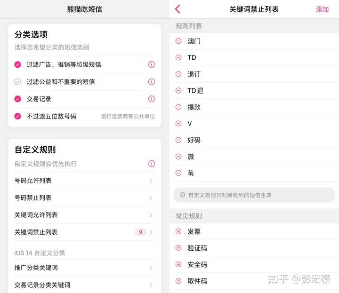
Task: Add the 取件码 common rule
Action: click(x=178, y=281)
